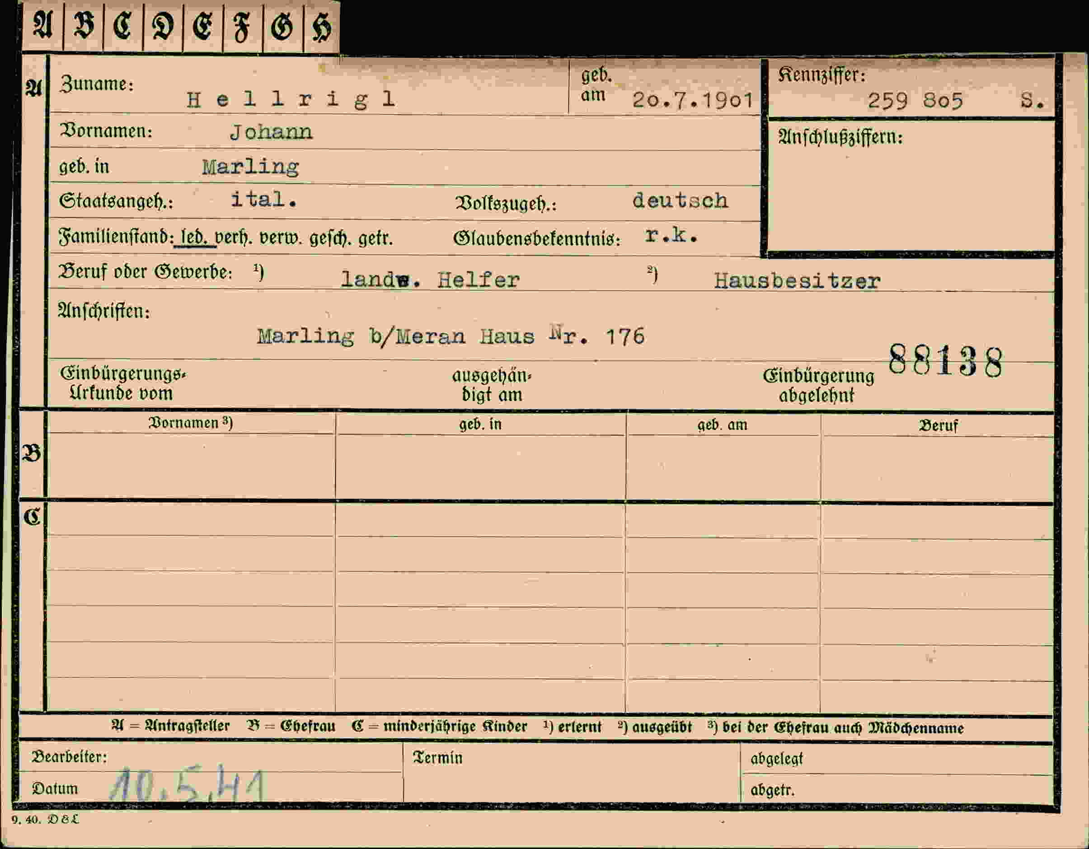The image size is (1089, 849).
Task: Click the 'Anschlußziffern:' label
Action: pos(840,137)
